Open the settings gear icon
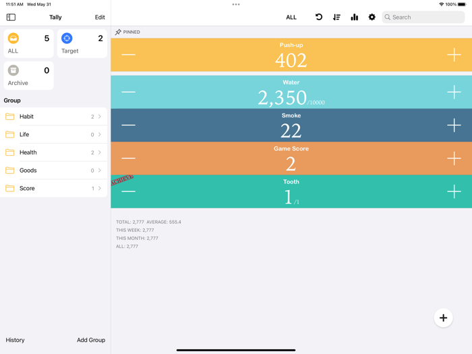The height and width of the screenshot is (354, 472). 372,17
